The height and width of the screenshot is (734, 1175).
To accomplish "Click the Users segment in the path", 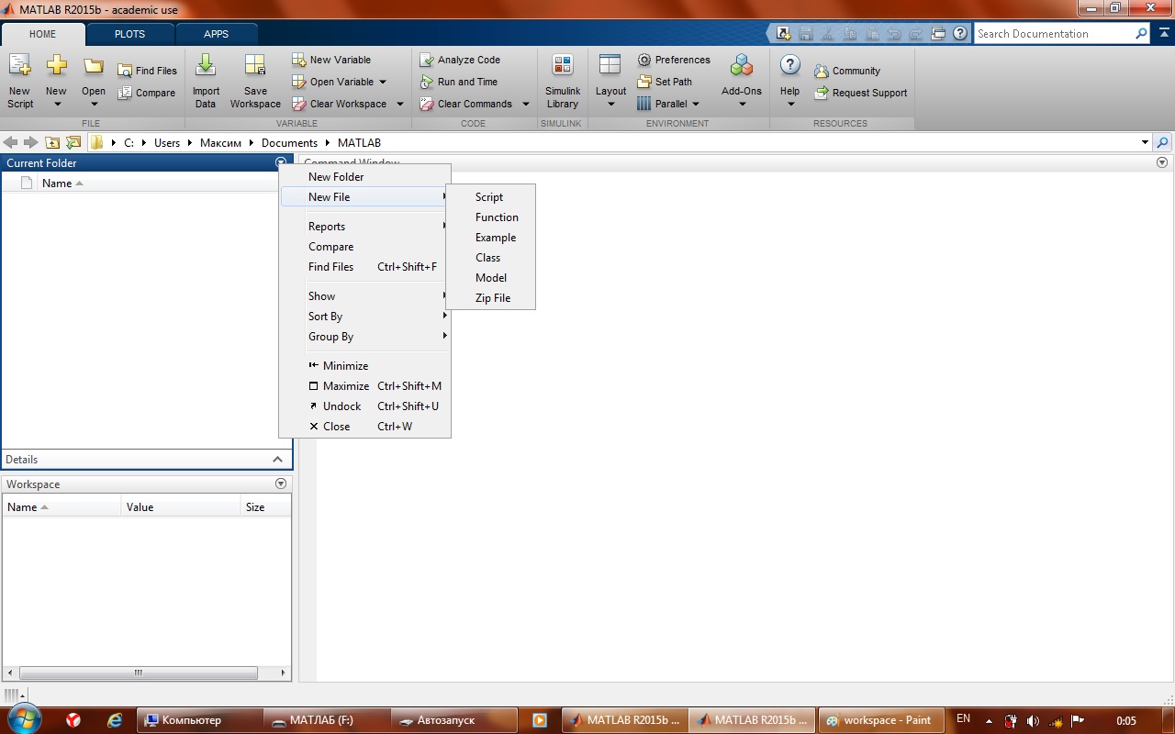I will point(167,142).
